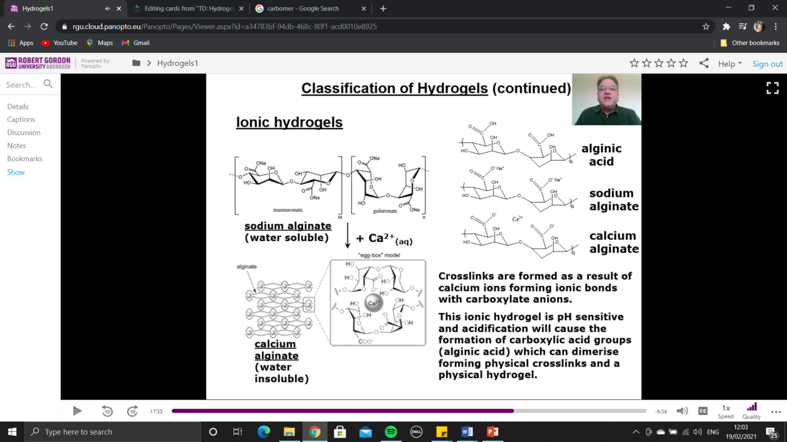Toggle closed captions CC button
787x442 pixels.
point(703,411)
